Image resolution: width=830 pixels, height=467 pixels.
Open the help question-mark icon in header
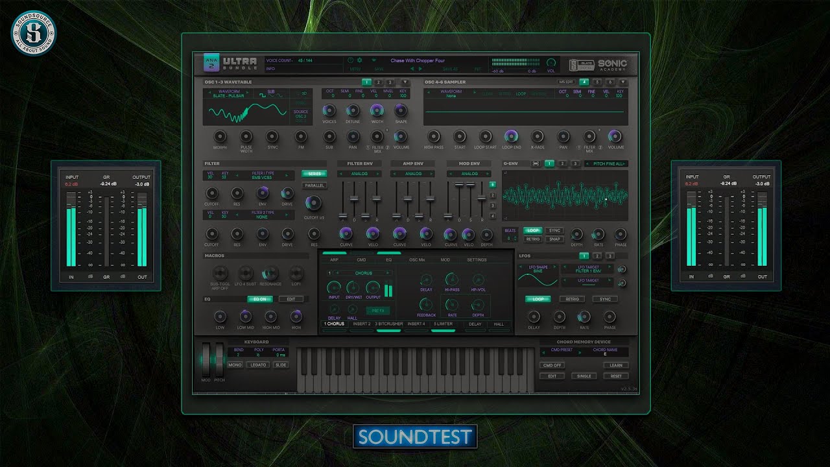[x=351, y=60]
